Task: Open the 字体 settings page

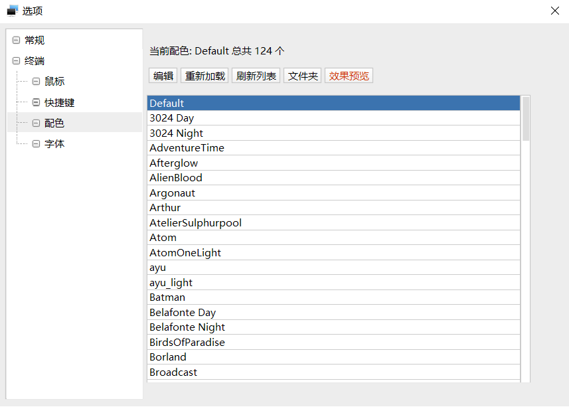Action: tap(54, 143)
